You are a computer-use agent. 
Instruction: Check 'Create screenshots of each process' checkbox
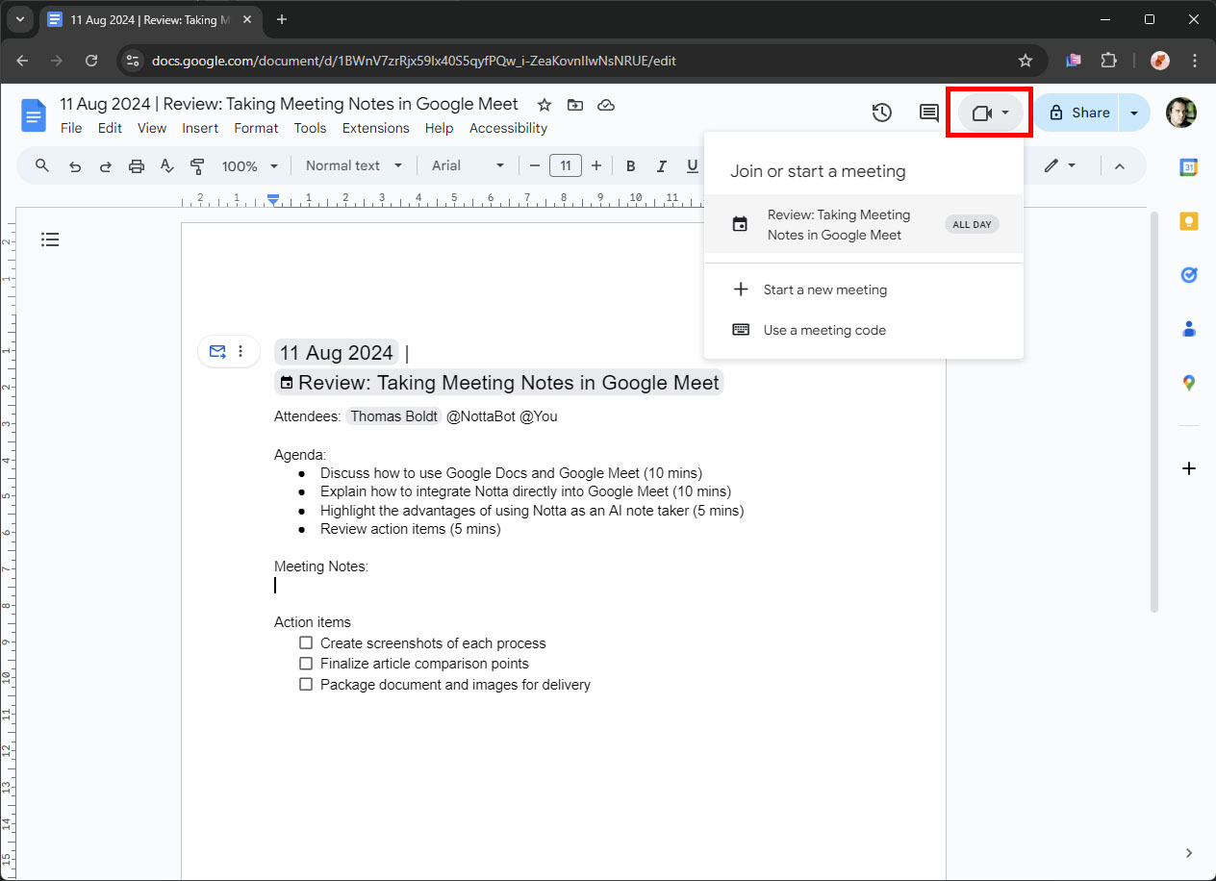coord(306,642)
